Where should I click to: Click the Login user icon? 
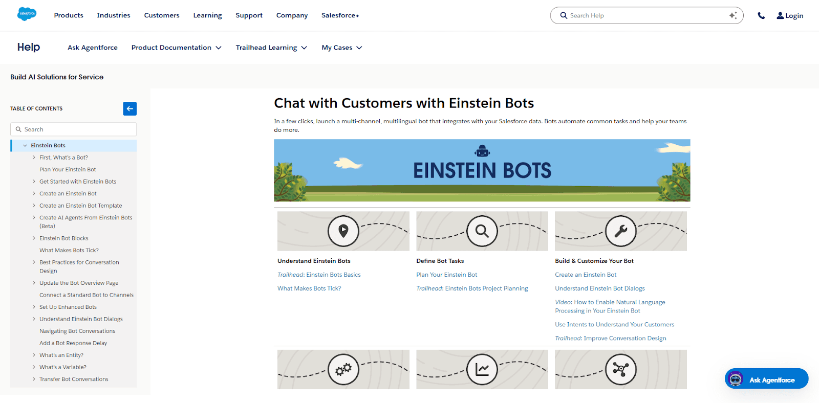tap(780, 16)
